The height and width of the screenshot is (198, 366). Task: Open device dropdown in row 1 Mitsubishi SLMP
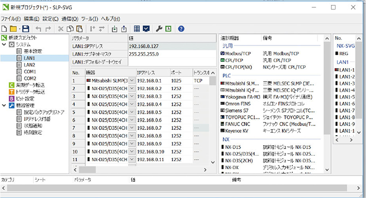click(x=132, y=81)
